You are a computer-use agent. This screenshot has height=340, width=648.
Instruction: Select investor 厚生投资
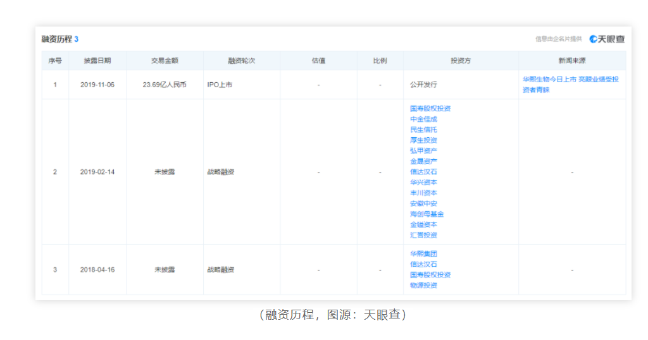pyautogui.click(x=423, y=140)
